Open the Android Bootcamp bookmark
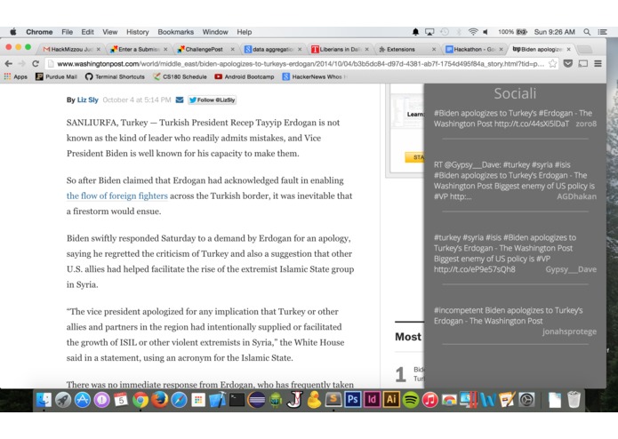618x439 pixels. 245,76
